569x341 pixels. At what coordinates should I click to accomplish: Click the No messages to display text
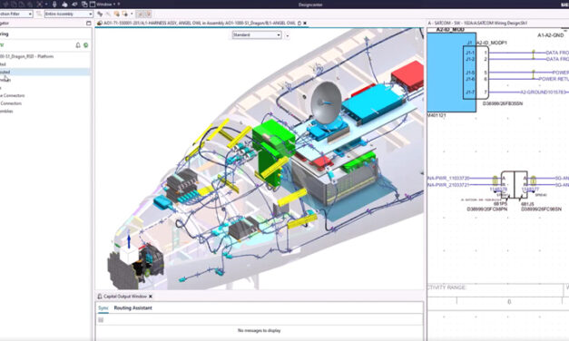(x=260, y=330)
